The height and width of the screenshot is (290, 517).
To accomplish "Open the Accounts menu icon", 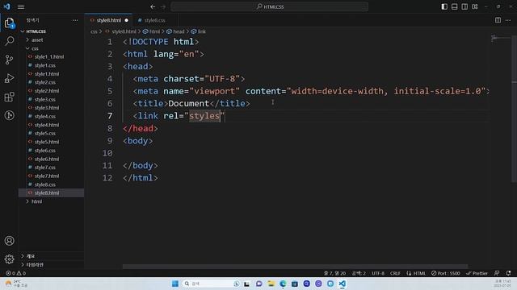I will (9, 241).
